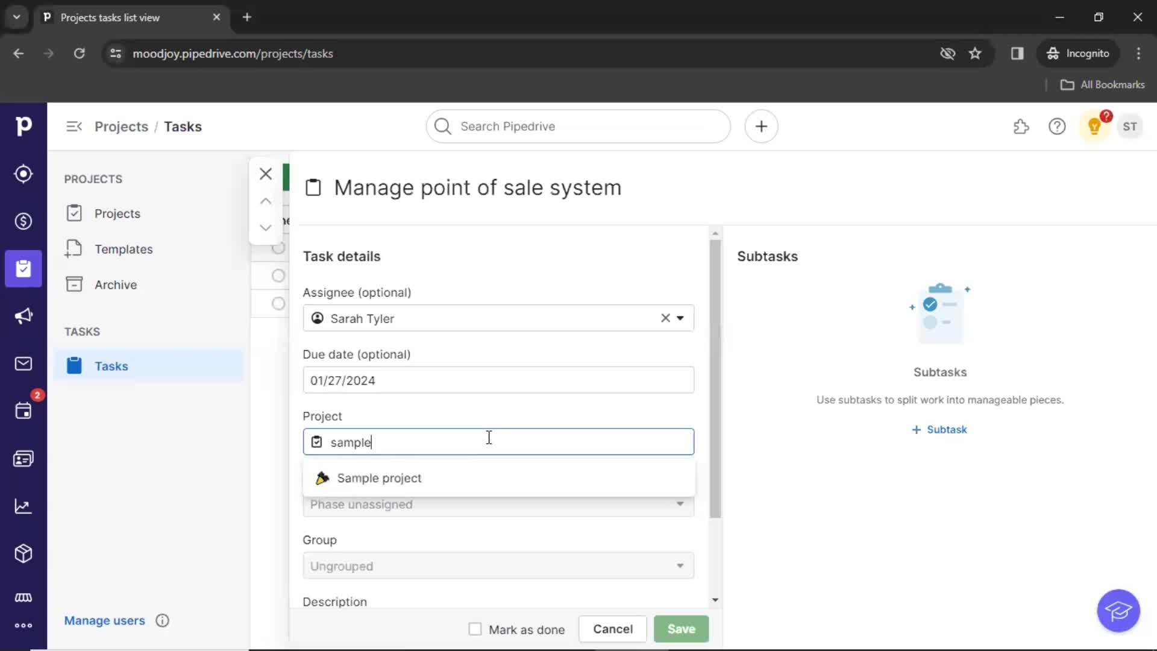Click the Manage users info icon
Screen dimensions: 1157x651
[x=162, y=620]
